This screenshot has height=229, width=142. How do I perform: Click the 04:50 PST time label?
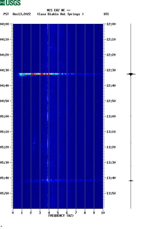pyautogui.click(x=5, y=101)
